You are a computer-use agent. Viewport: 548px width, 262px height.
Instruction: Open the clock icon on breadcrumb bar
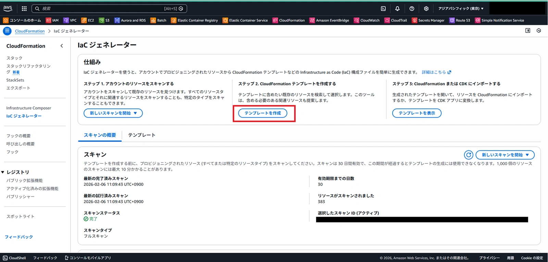click(539, 31)
